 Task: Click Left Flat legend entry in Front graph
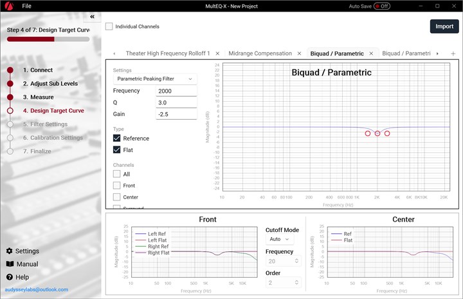(x=151, y=240)
